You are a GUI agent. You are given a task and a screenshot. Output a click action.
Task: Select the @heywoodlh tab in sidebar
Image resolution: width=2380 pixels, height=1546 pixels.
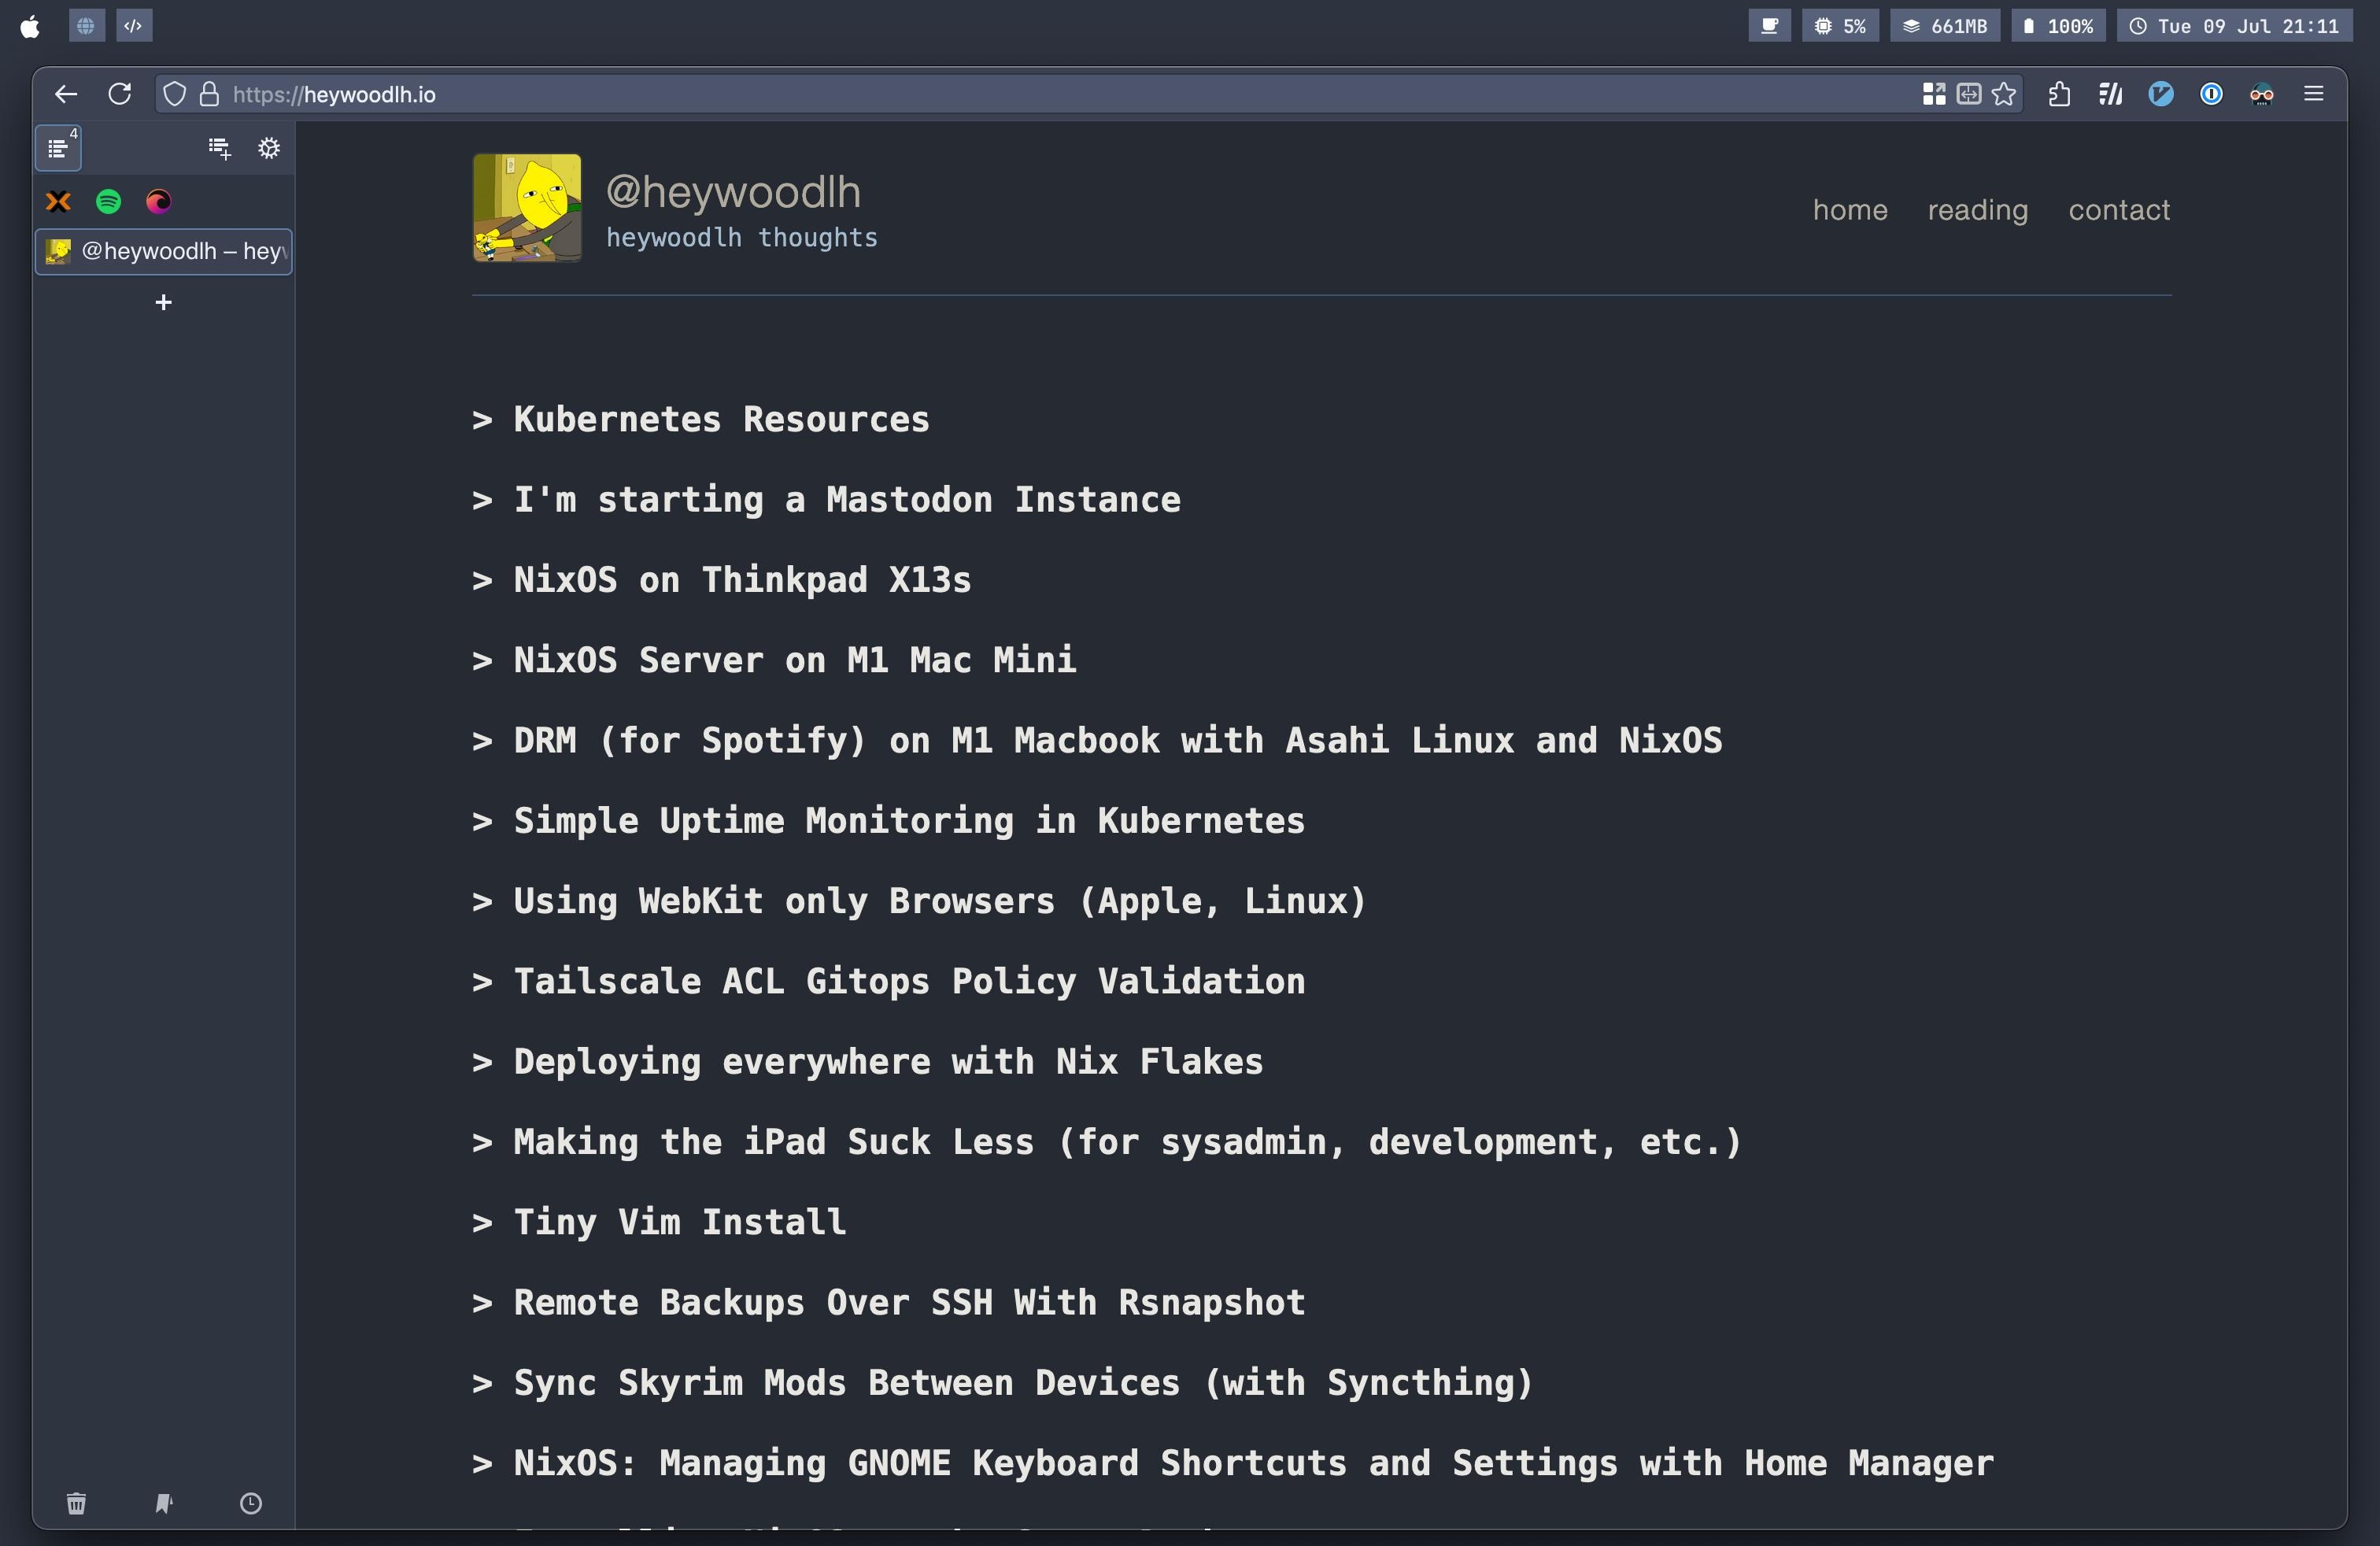coord(164,251)
